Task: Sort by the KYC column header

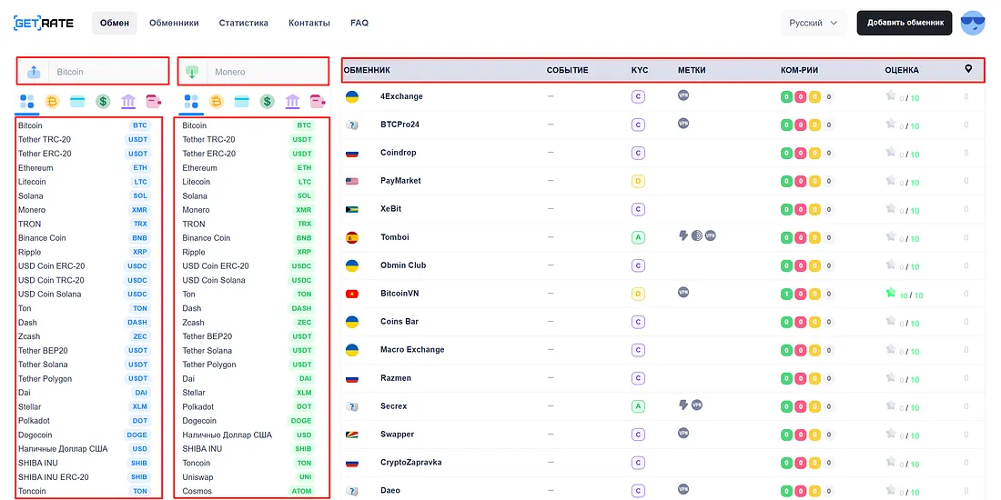Action: (640, 70)
